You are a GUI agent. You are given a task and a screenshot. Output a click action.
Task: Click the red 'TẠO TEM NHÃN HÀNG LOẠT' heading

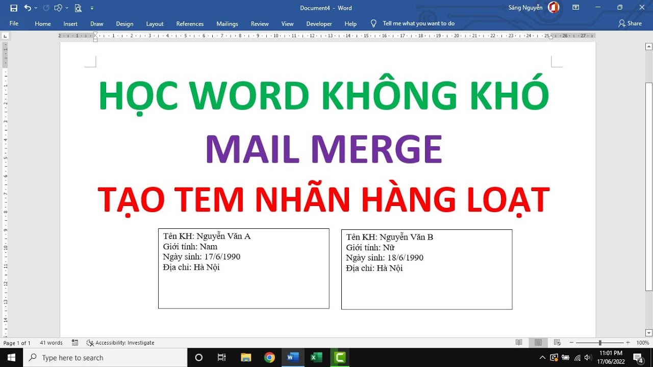(324, 200)
